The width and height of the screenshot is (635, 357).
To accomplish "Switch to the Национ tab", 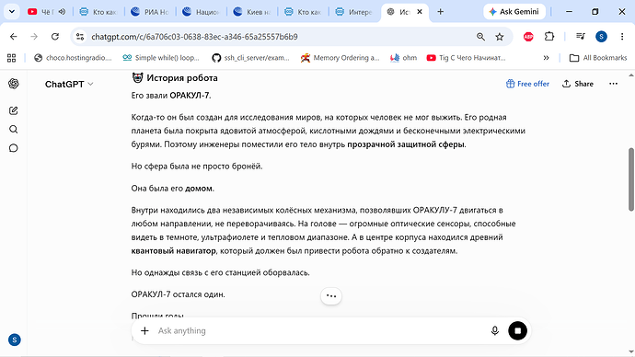I will pos(201,12).
